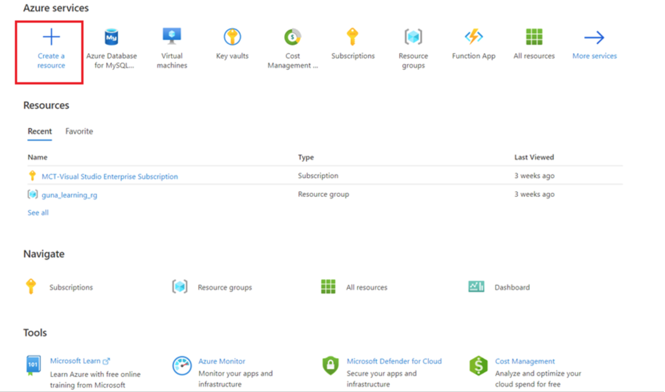The width and height of the screenshot is (665, 392).
Task: Click the Azure Monitor gauge icon
Action: click(x=182, y=365)
